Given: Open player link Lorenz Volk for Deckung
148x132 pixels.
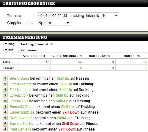Looking at the screenshot, I should 19,101.
